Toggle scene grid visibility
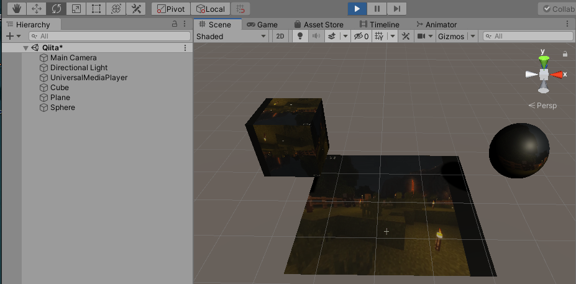576x284 pixels. click(x=380, y=36)
